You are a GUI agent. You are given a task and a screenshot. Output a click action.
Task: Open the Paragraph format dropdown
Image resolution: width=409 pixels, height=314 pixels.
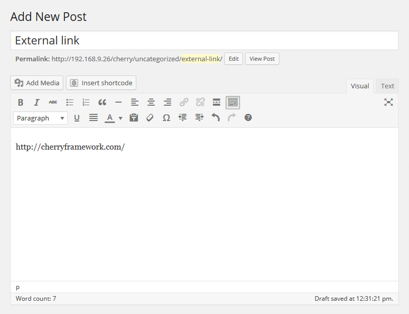tap(40, 118)
